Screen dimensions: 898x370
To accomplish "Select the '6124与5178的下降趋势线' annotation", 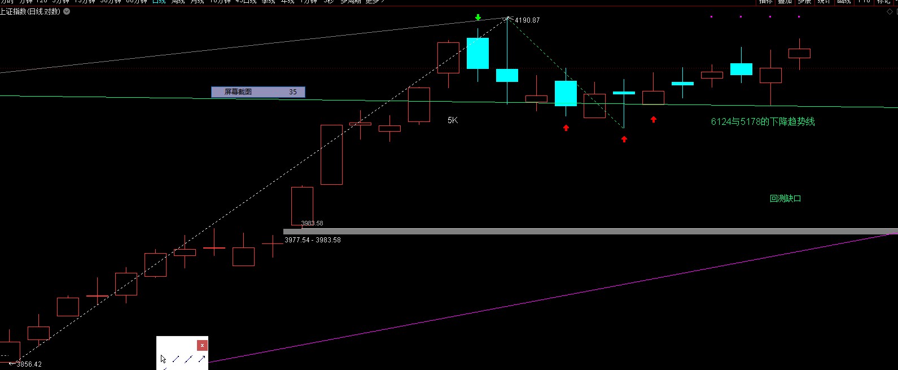I will tap(763, 121).
